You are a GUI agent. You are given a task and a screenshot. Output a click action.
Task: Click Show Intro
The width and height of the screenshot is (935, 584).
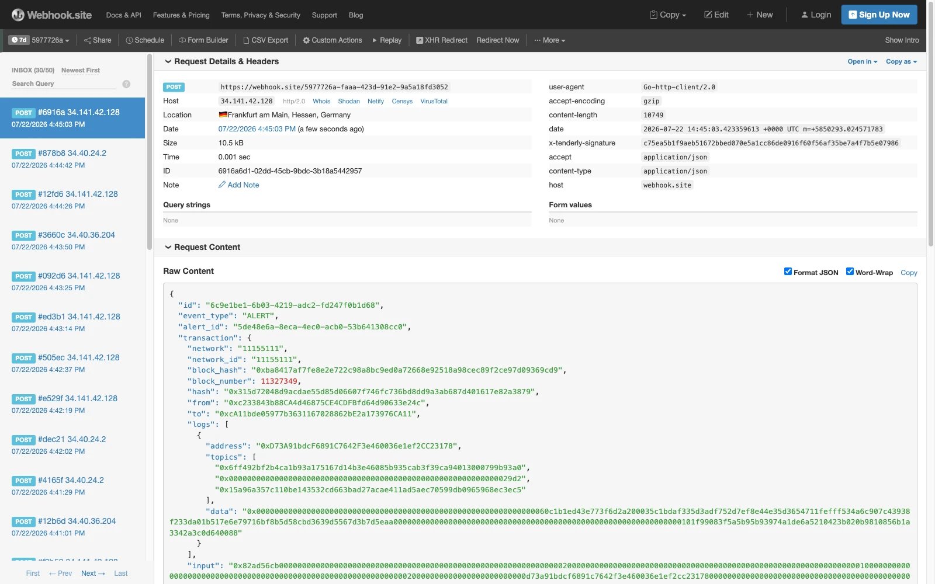point(902,40)
